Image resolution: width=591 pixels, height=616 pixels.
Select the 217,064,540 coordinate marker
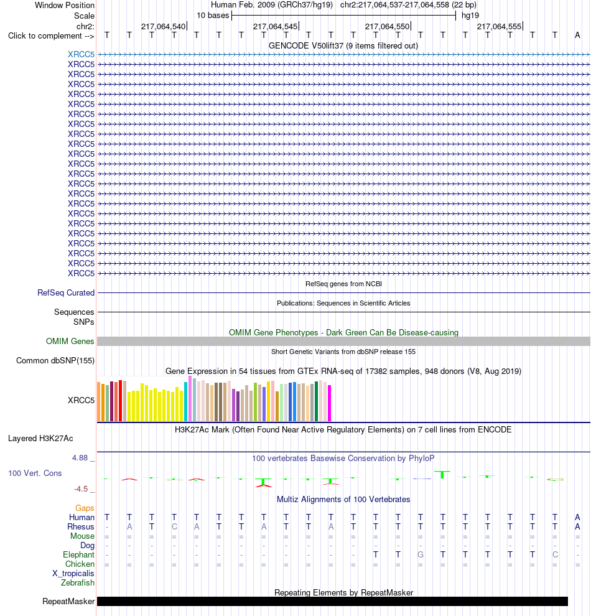[163, 26]
